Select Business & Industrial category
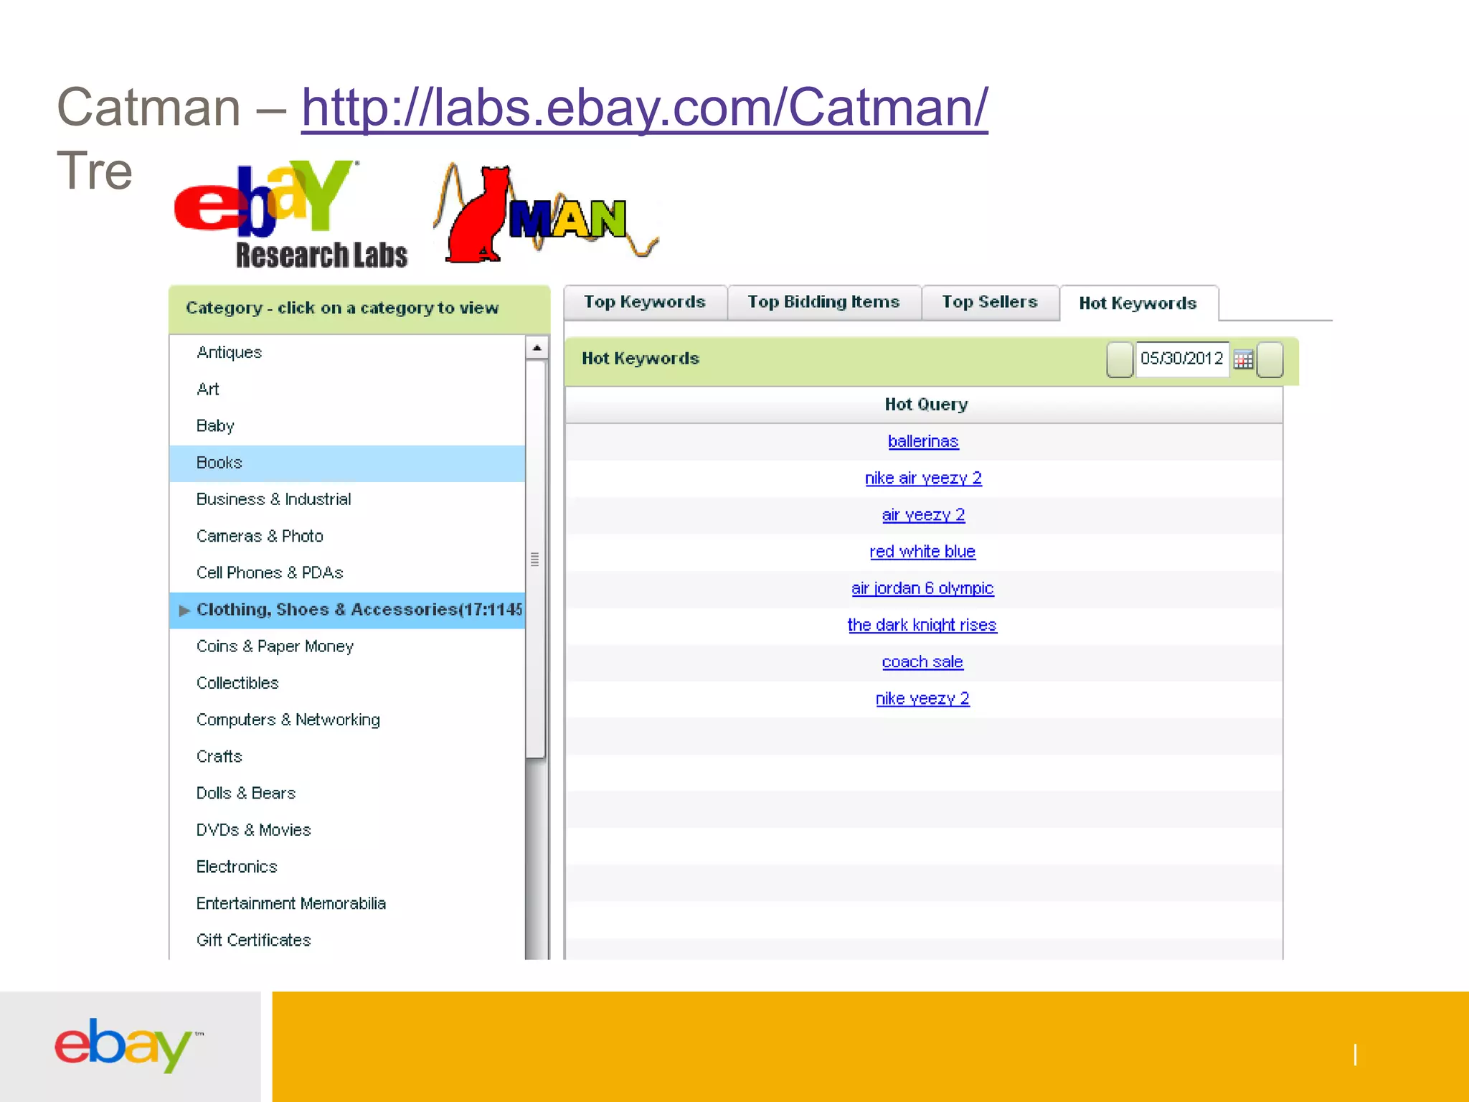 pos(347,499)
